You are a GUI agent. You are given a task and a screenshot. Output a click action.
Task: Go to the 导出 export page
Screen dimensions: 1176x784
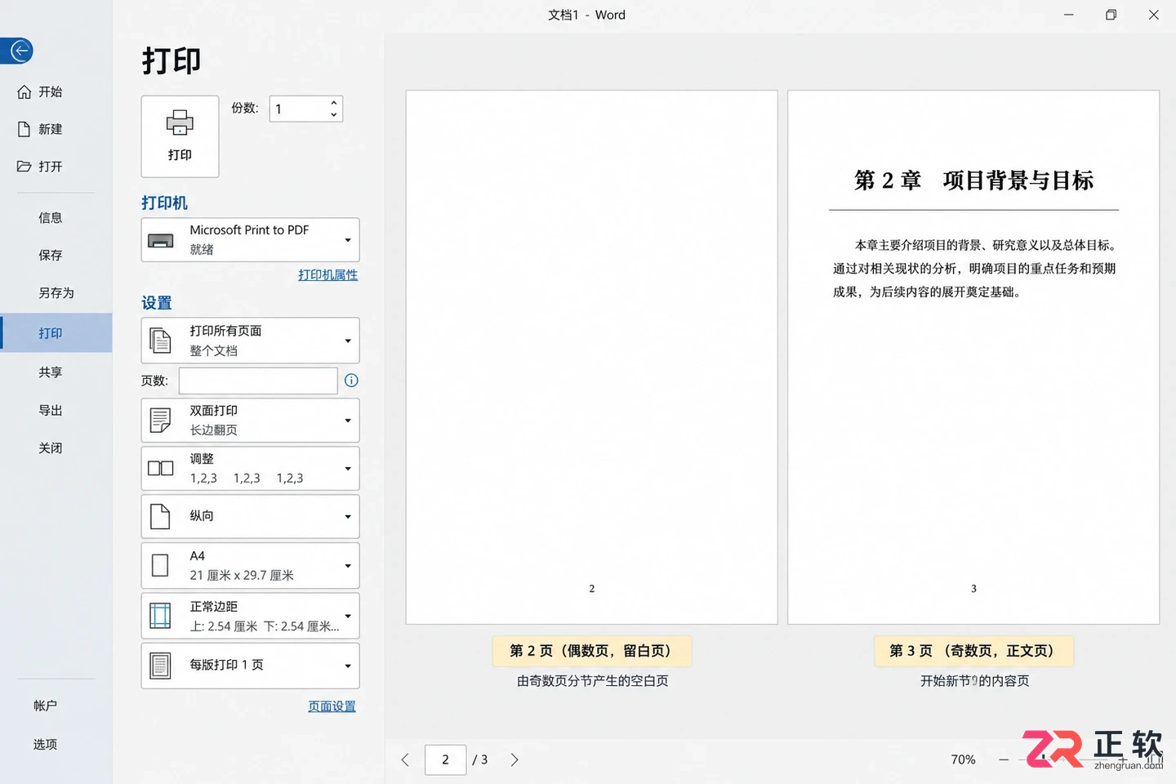pyautogui.click(x=51, y=411)
